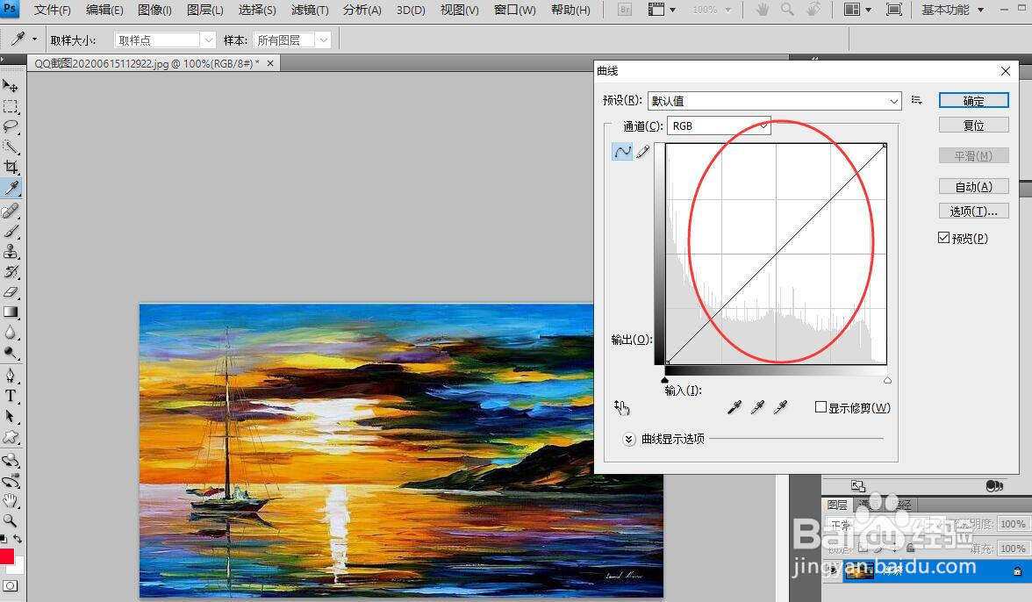Switch to the 图层 layers panel tab
The width and height of the screenshot is (1032, 602).
pos(837,505)
